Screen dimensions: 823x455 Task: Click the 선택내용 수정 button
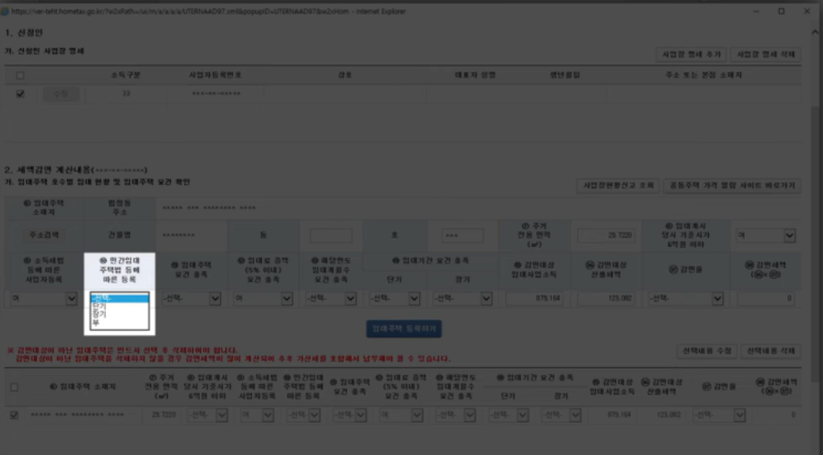[x=706, y=351]
